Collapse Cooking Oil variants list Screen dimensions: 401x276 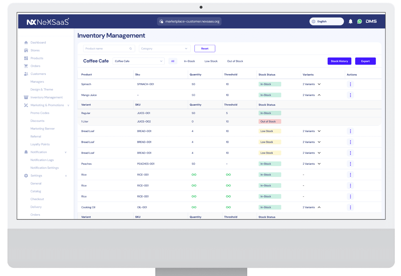(x=319, y=207)
